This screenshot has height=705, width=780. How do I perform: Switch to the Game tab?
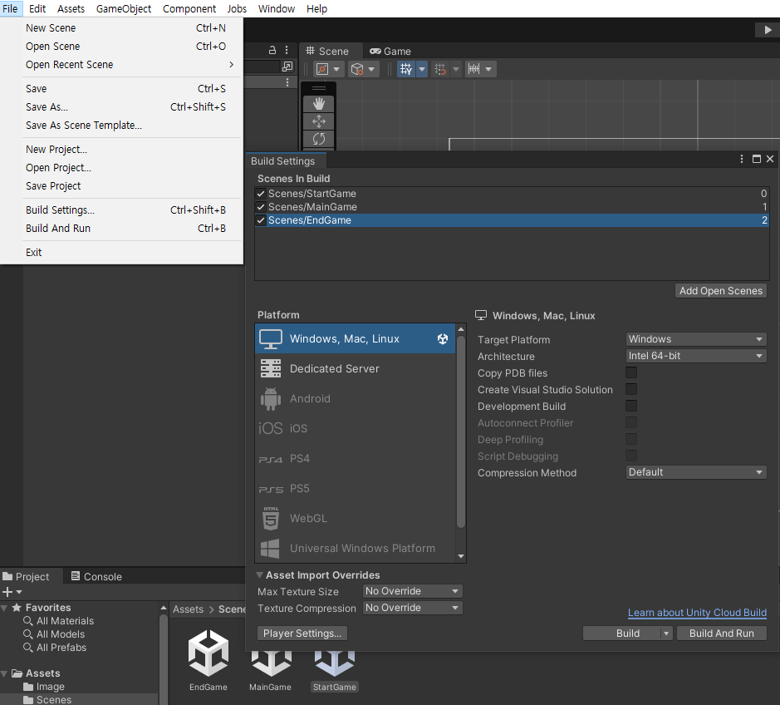point(390,52)
